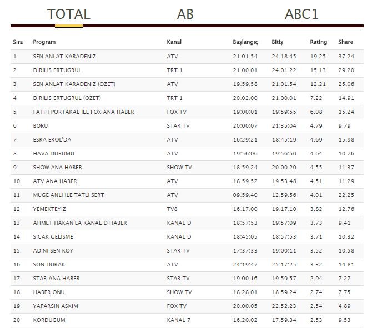
Task: Select the DIRILIS ERTUGRUL program row
Action: point(187,70)
